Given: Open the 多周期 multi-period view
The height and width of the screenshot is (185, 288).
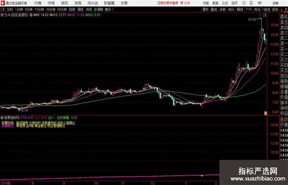Looking at the screenshot, I should 98,9.
